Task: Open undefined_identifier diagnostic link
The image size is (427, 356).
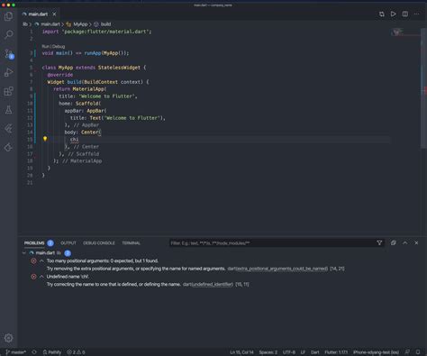Action: click(x=212, y=284)
